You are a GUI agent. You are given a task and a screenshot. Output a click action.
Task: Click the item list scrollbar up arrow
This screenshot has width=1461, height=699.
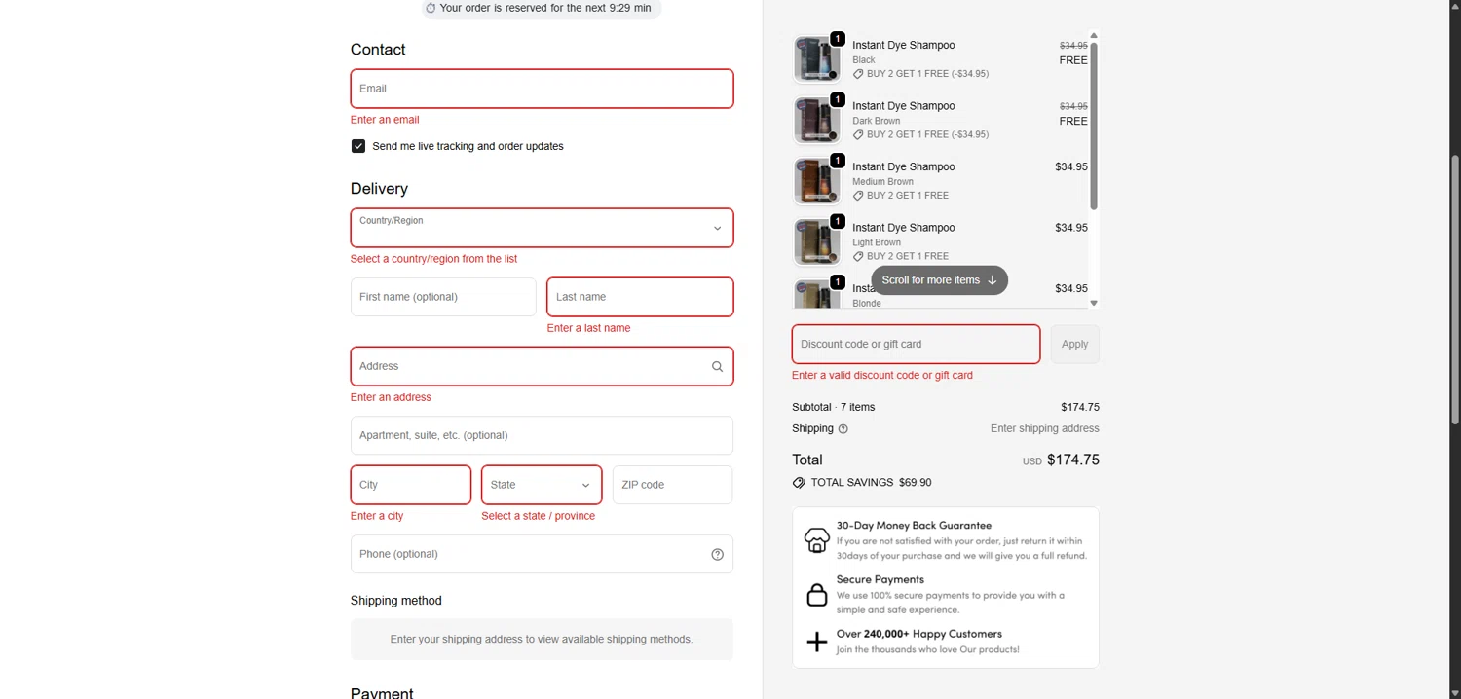[1094, 36]
